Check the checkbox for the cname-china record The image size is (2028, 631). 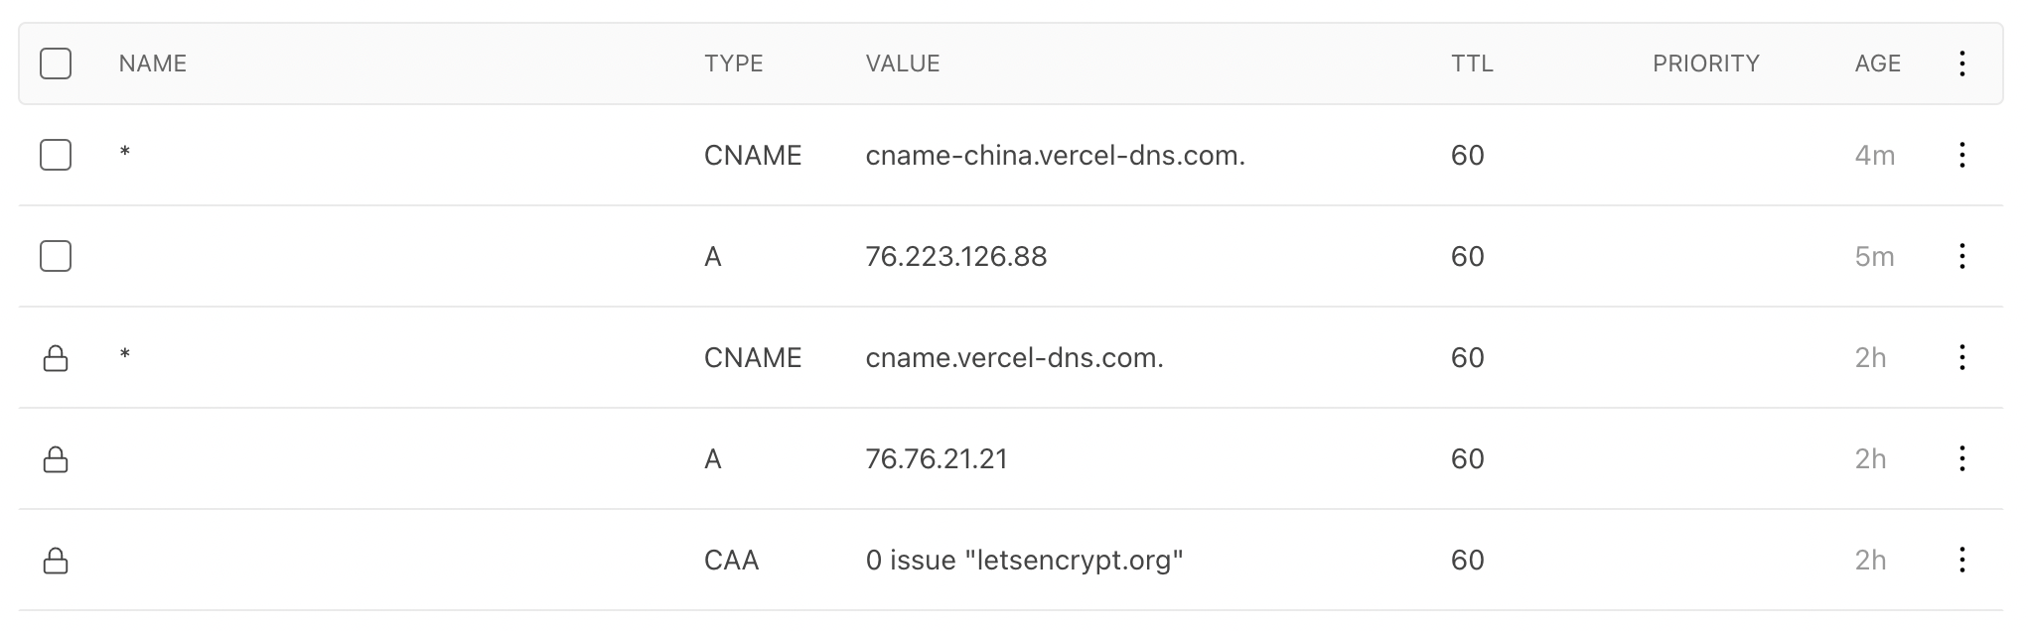point(57,155)
